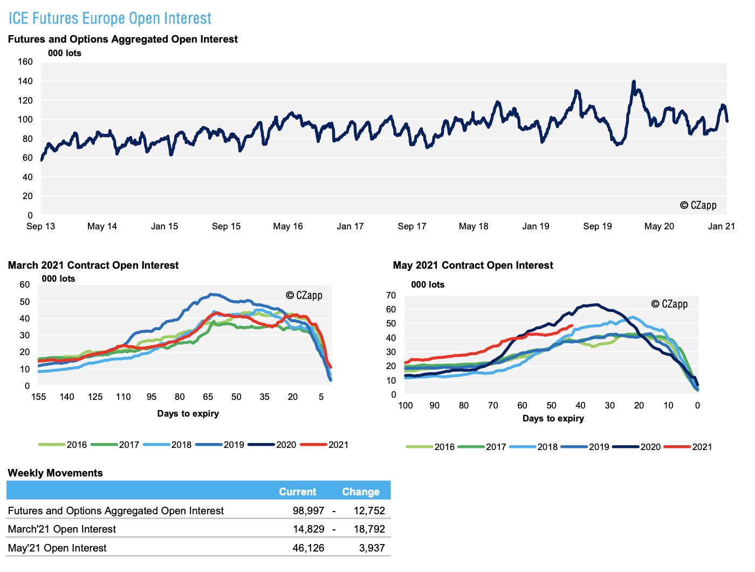Select the change value 12,752

(369, 510)
